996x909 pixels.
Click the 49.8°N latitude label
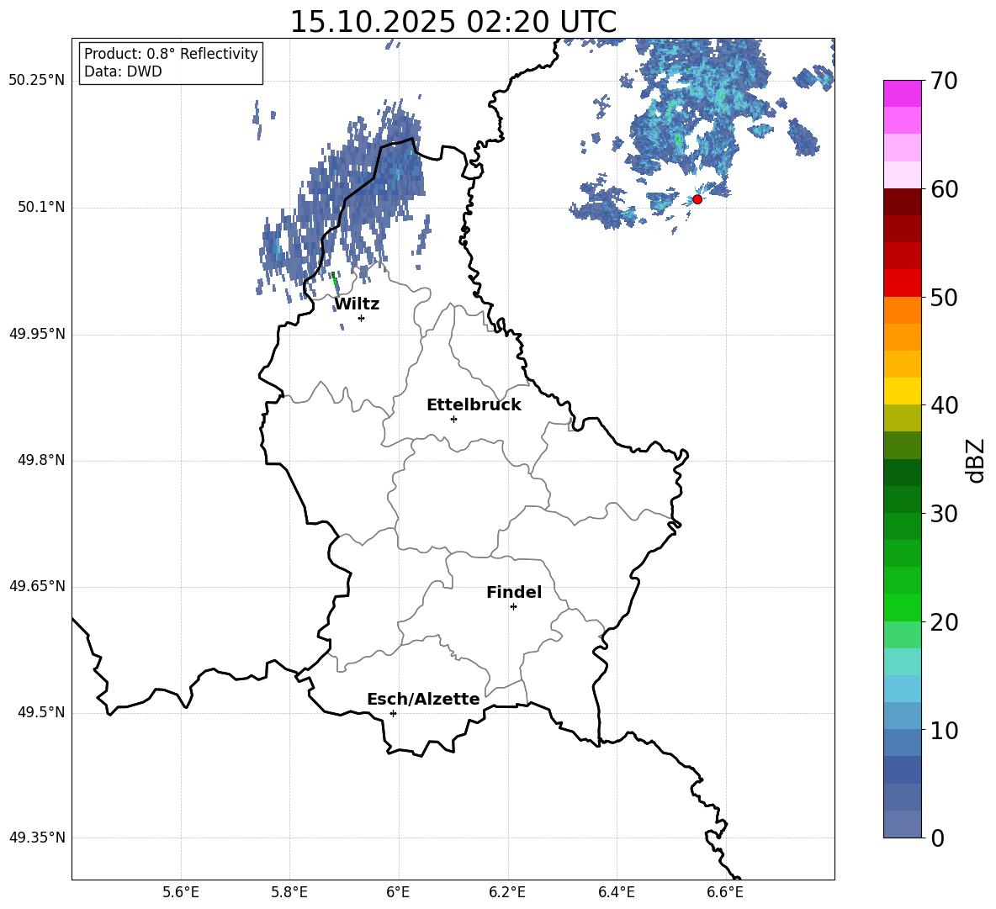click(x=40, y=460)
